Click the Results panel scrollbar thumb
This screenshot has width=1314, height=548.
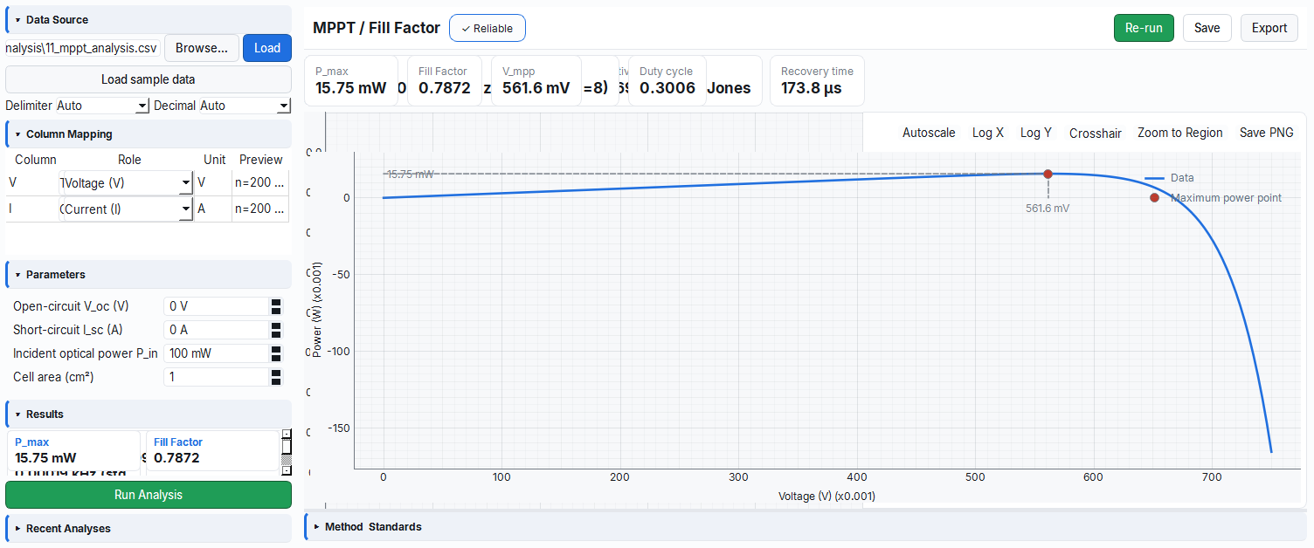[x=286, y=447]
